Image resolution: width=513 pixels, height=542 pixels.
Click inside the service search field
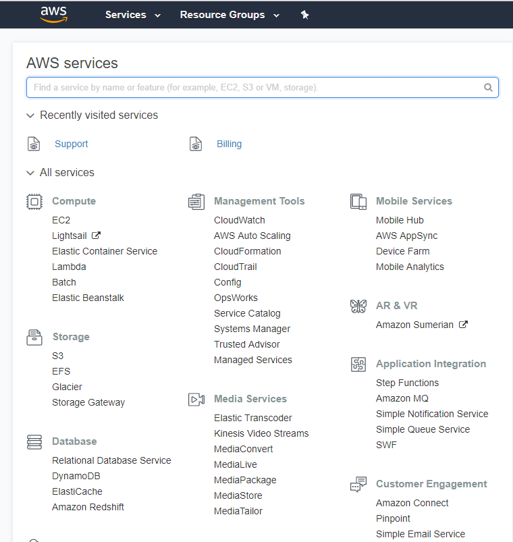256,87
